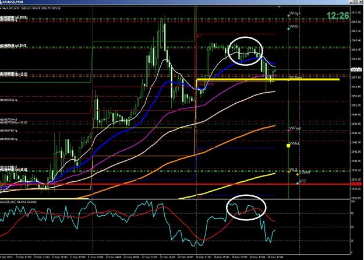
Task: Select the yellow WMid square marker
Action: tap(288, 146)
